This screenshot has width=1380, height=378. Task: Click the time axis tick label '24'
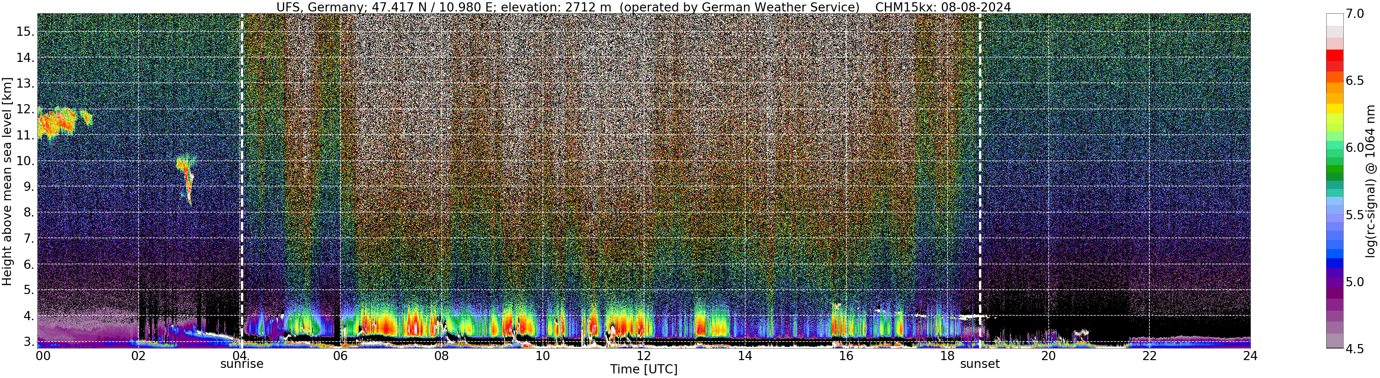pyautogui.click(x=1250, y=356)
